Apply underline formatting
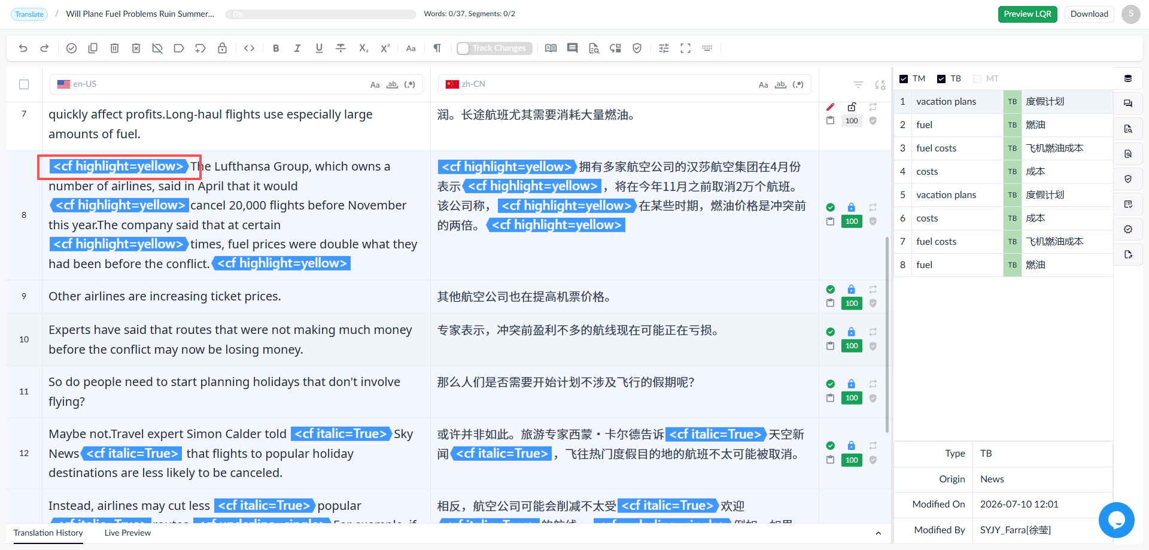 [319, 48]
